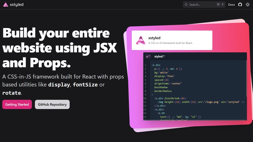This screenshot has height=142, width=253.
Task: Click code line 'alignItems="center"'
Action: pos(168,84)
